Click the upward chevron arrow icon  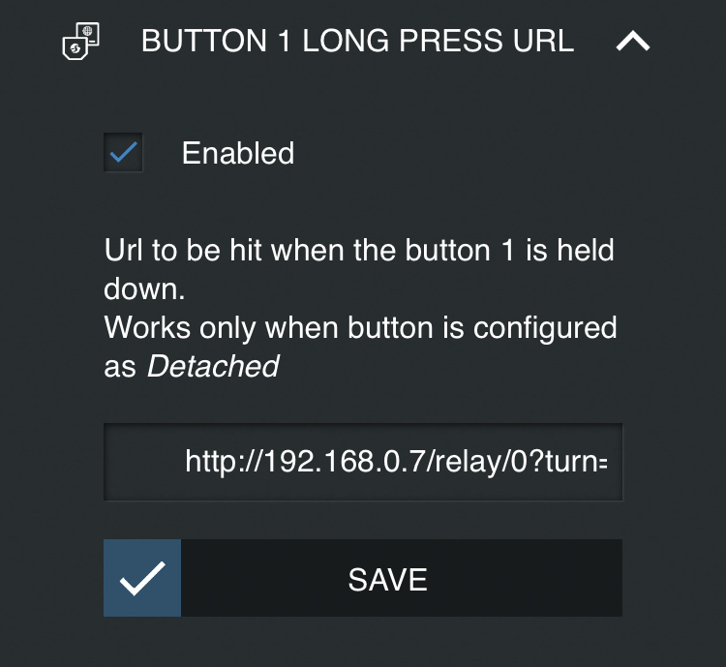[633, 41]
